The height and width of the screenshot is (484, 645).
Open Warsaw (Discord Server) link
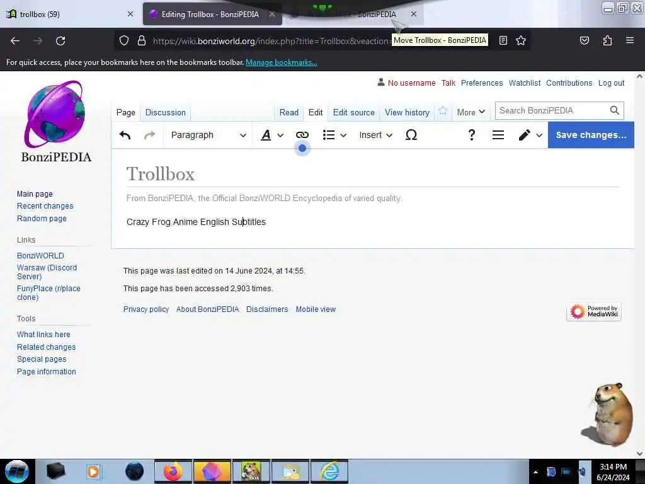coord(47,272)
